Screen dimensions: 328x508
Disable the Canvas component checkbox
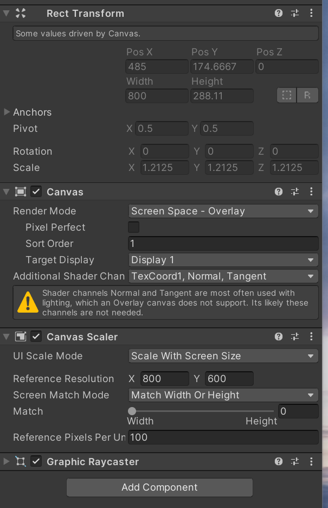coord(36,192)
